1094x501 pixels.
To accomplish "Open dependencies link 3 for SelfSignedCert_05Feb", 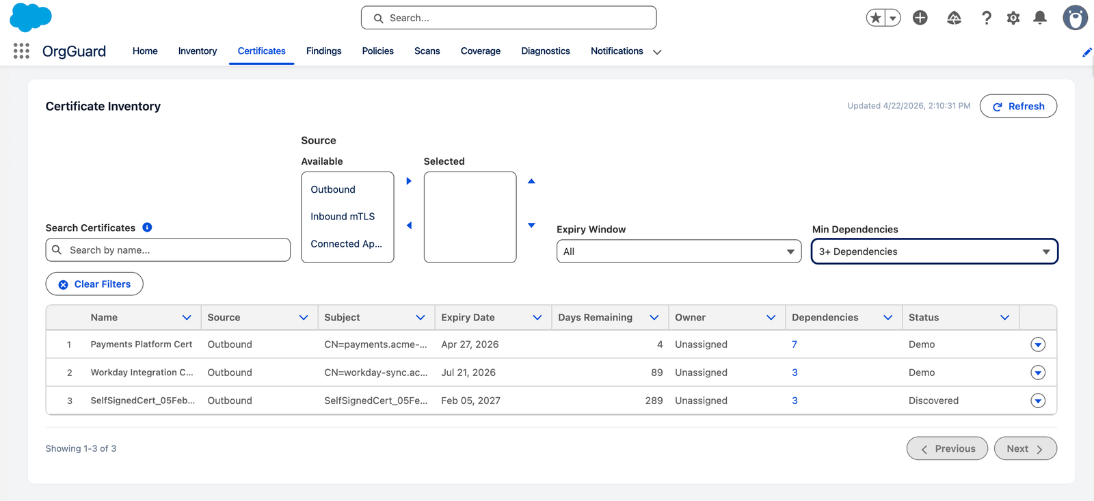I will pyautogui.click(x=795, y=401).
